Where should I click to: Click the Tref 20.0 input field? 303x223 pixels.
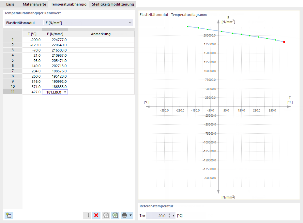click(157, 216)
